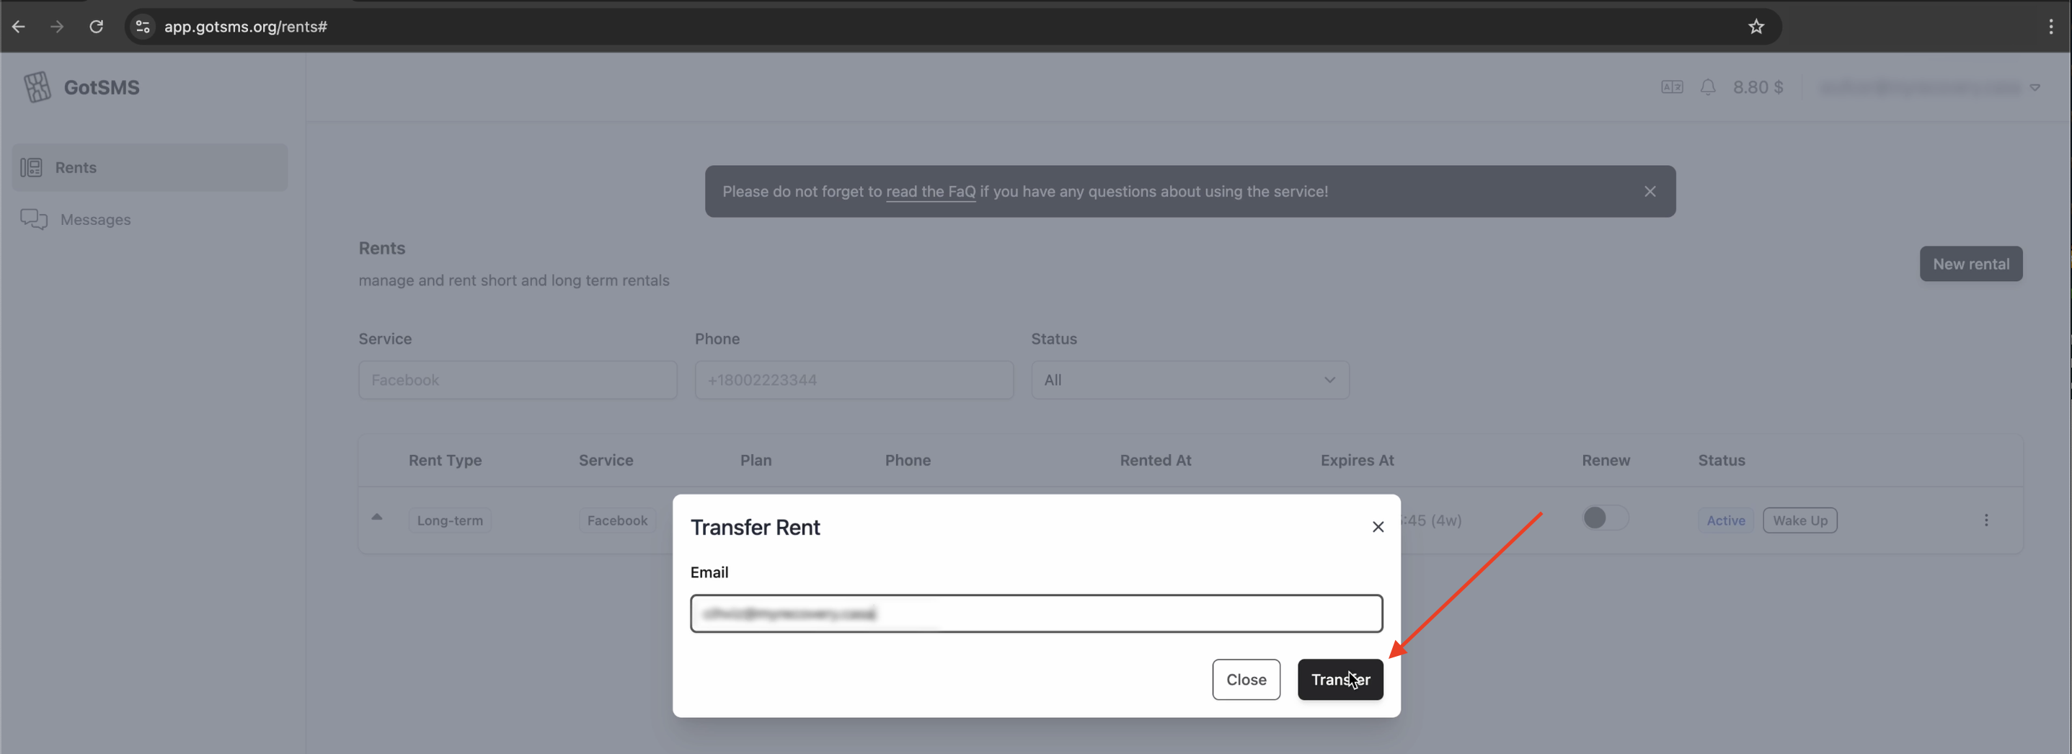The image size is (2072, 754).
Task: Open rental row three-dot options
Action: click(1986, 520)
